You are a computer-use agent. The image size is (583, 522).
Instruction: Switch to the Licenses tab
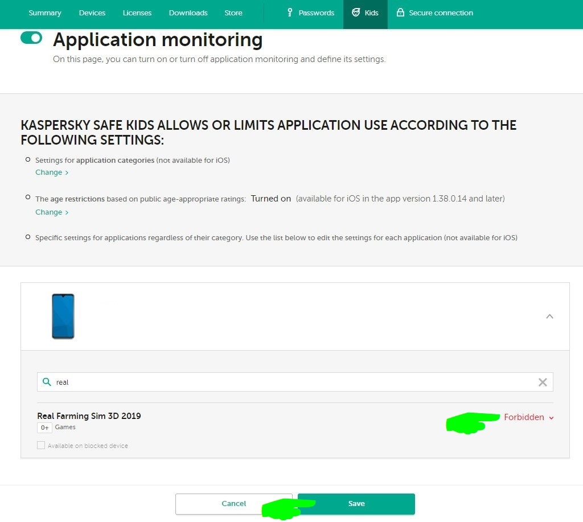tap(137, 13)
